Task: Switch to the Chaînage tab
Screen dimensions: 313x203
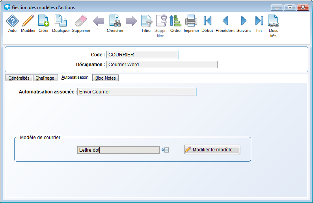Action: [x=45, y=78]
